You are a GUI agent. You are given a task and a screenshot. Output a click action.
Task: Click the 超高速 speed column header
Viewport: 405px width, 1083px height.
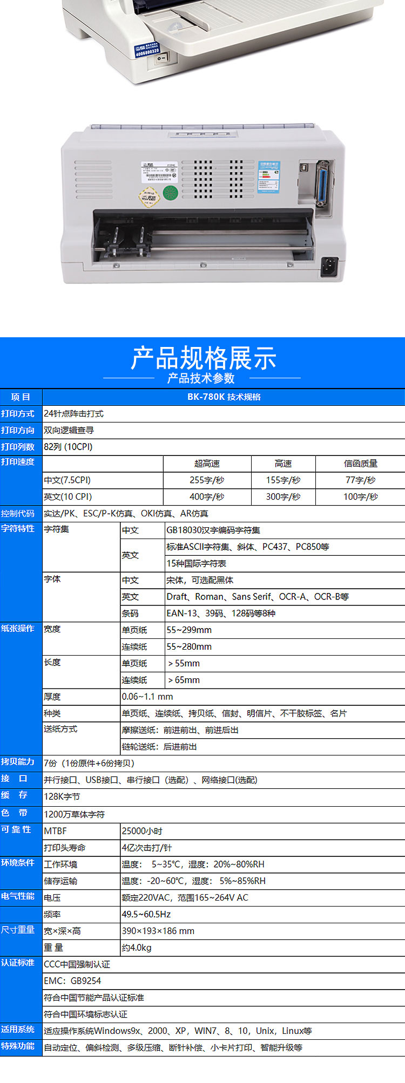207,464
